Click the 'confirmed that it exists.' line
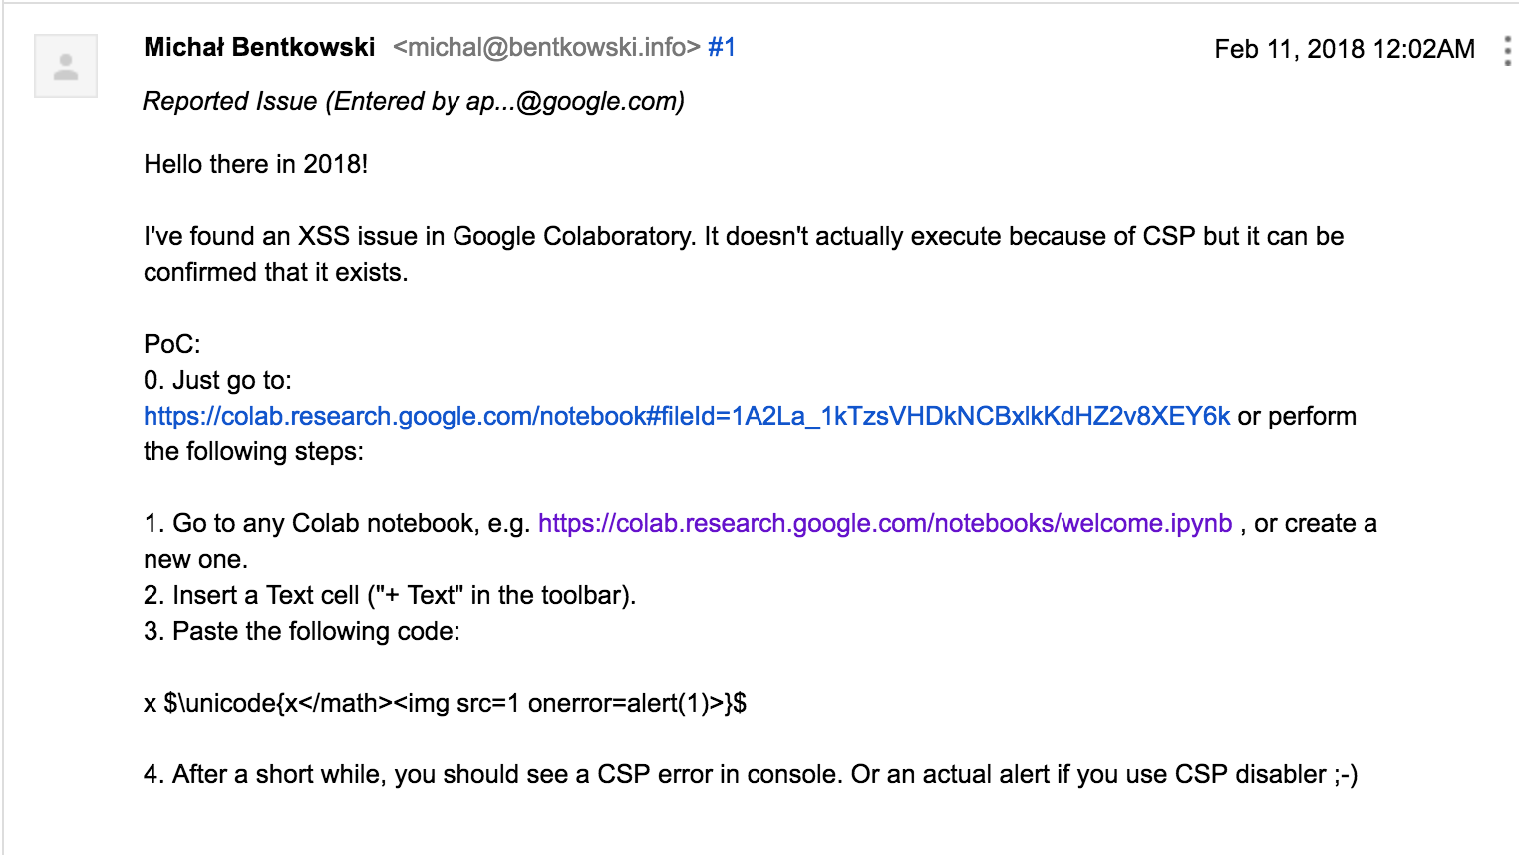 pyautogui.click(x=275, y=272)
